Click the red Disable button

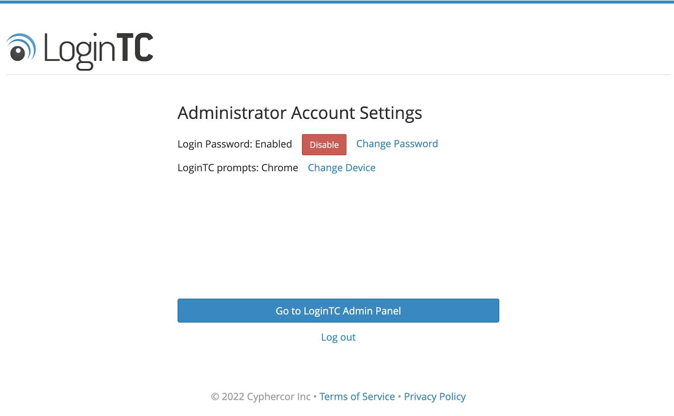coord(324,145)
